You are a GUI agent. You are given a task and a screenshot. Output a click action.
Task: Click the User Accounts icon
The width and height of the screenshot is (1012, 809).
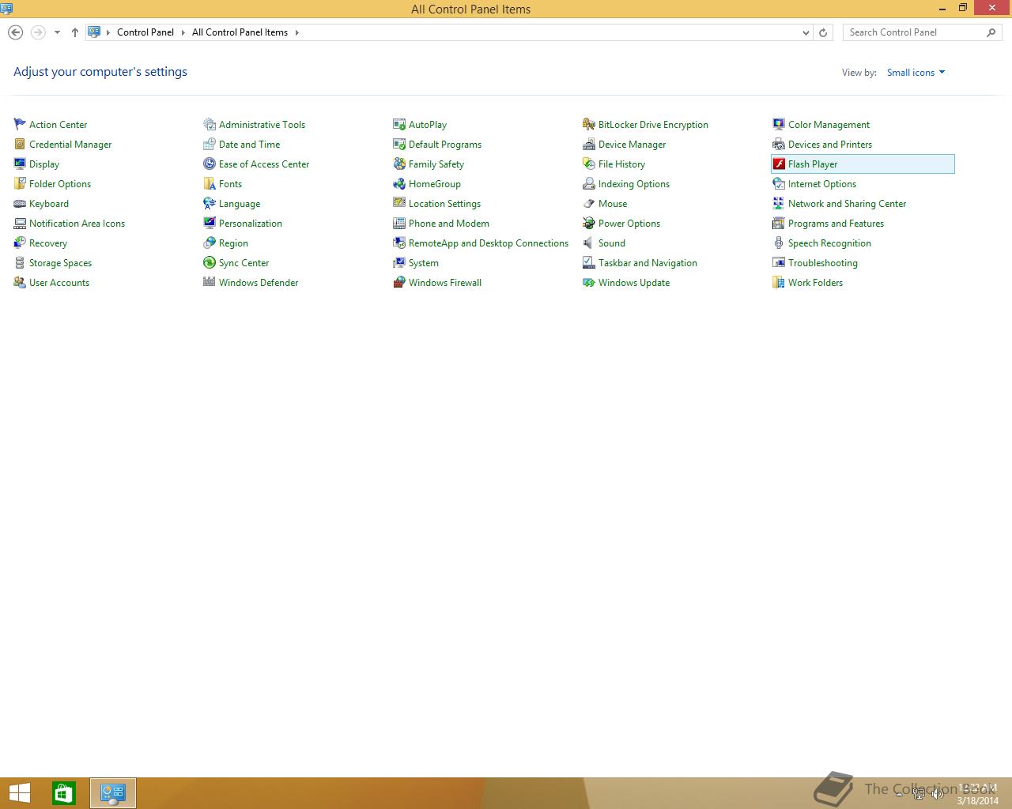[20, 282]
